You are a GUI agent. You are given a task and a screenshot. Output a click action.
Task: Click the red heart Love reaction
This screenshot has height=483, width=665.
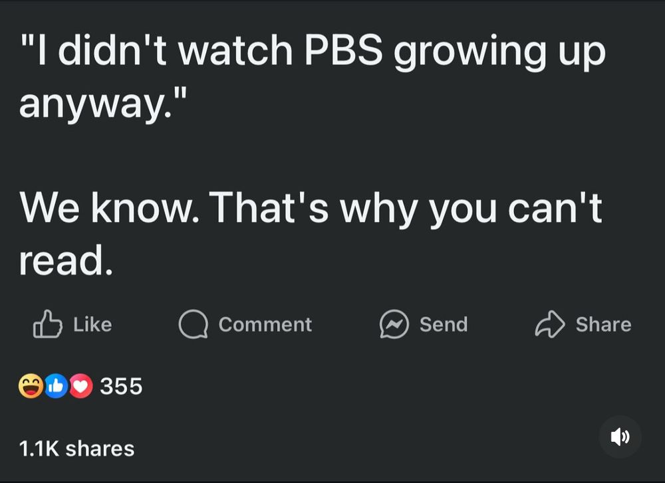80,386
